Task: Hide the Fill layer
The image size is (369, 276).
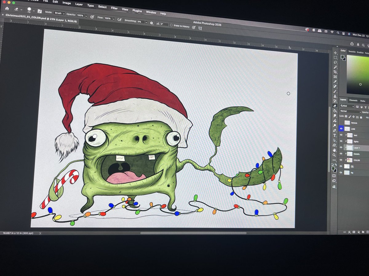Action: click(341, 166)
